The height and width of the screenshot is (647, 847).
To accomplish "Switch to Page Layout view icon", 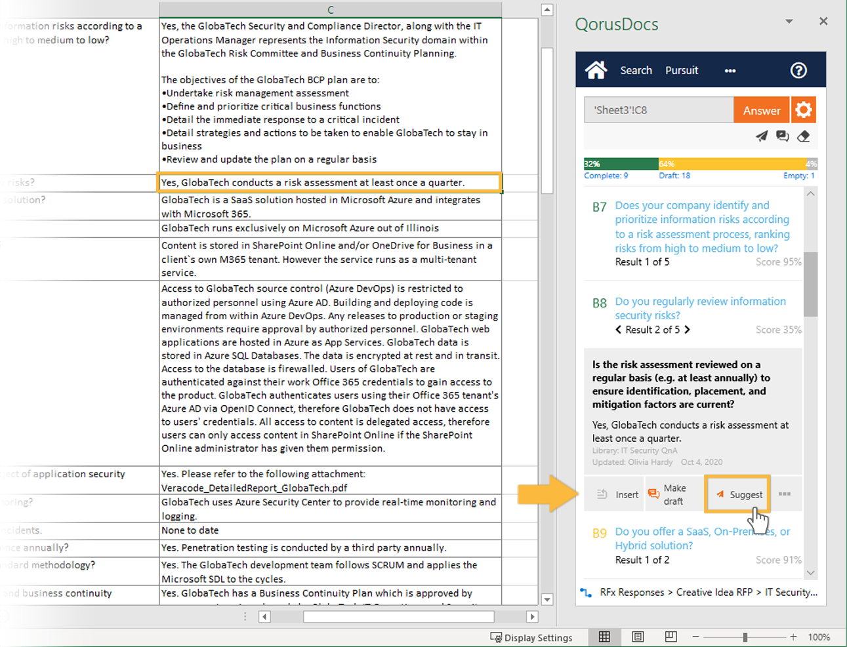I will coord(638,637).
